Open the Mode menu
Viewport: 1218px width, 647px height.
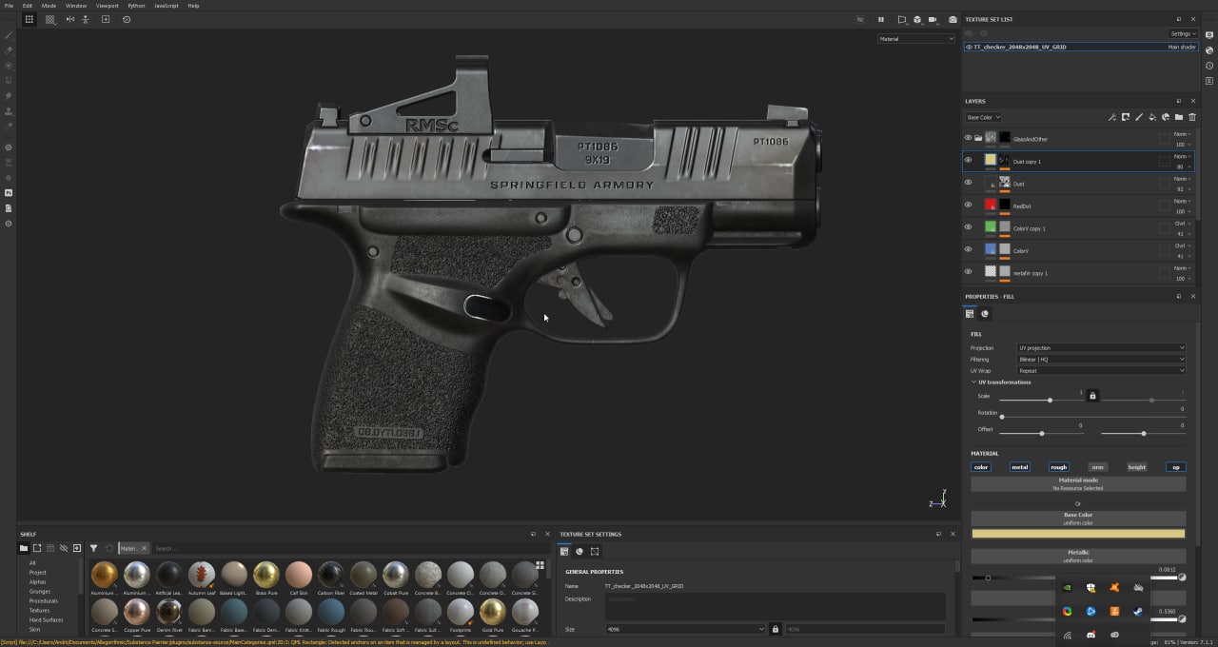49,6
